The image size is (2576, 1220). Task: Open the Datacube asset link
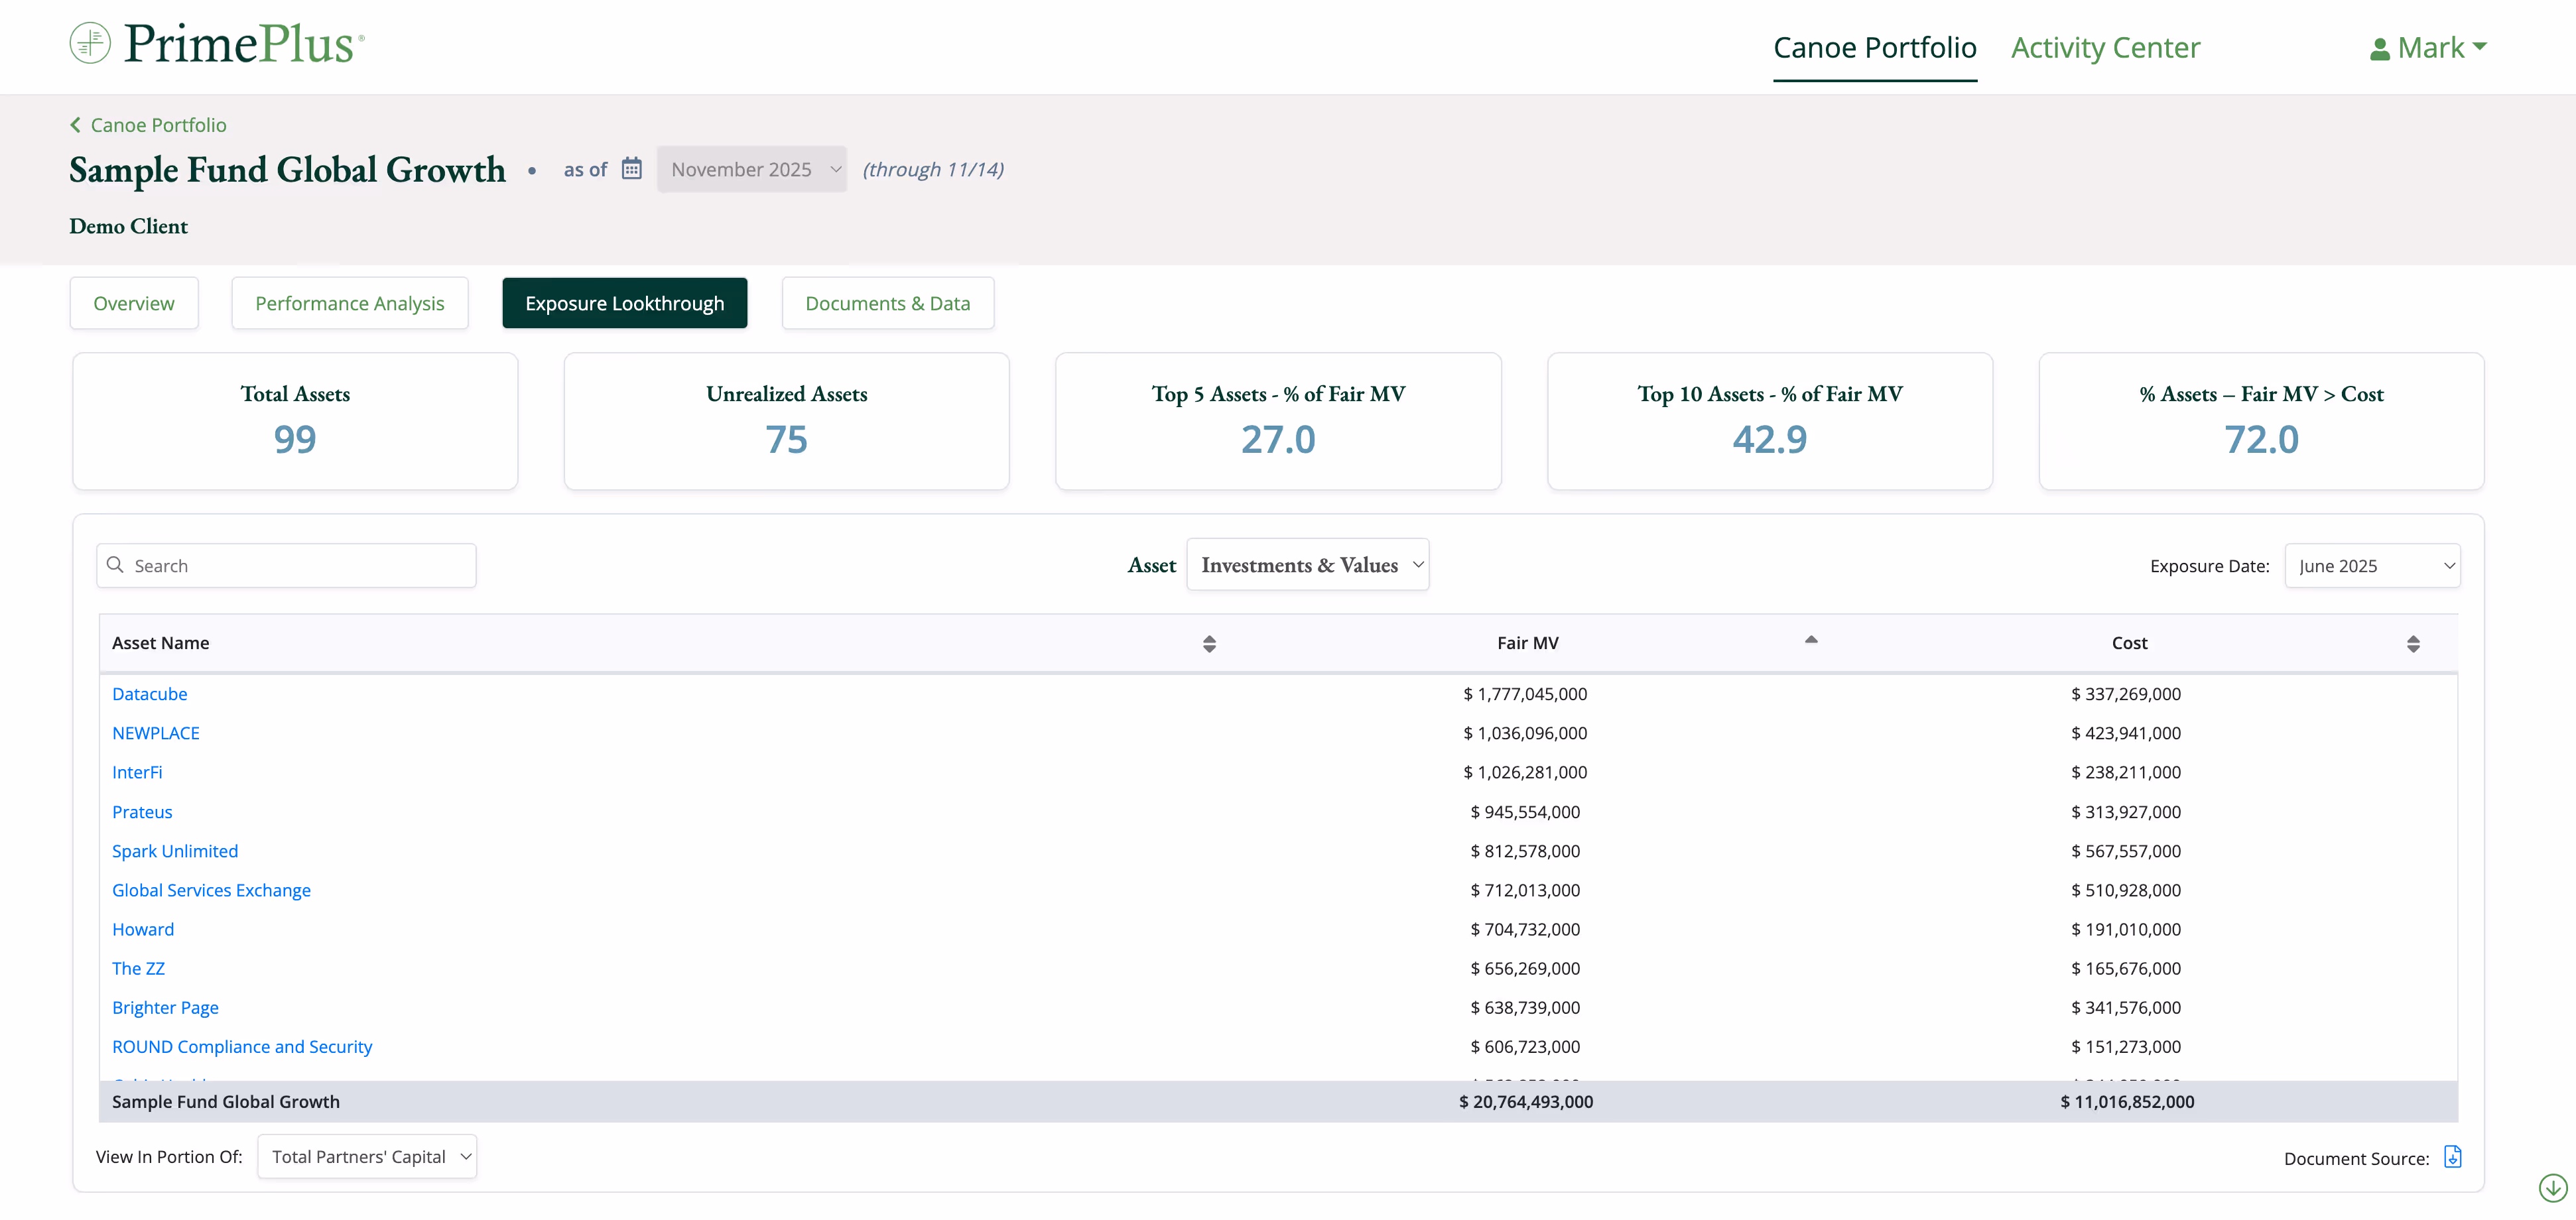coord(149,694)
